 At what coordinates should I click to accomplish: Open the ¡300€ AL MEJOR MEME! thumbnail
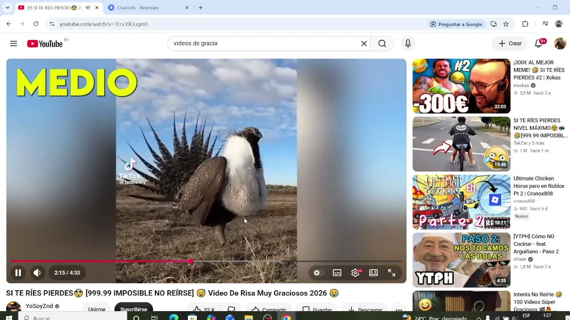tap(461, 86)
